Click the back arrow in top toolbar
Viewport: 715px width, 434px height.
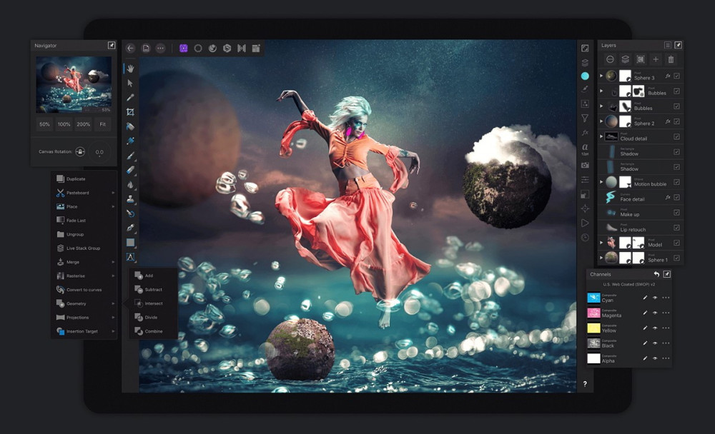click(x=130, y=49)
